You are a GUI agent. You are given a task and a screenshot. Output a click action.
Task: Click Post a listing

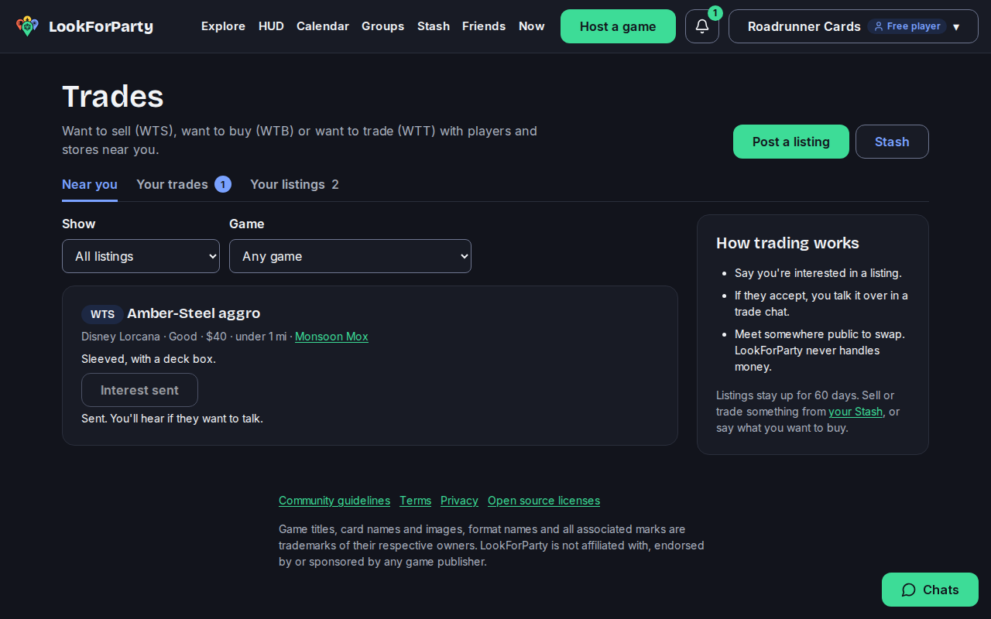[x=791, y=142]
